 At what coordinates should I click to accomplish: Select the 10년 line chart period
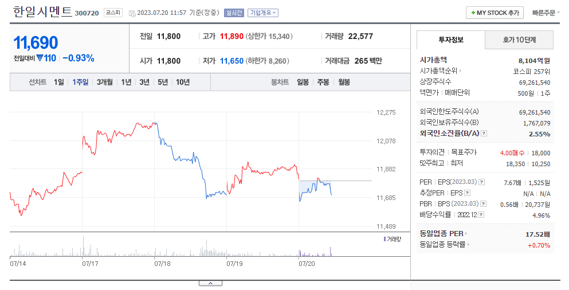coord(183,82)
